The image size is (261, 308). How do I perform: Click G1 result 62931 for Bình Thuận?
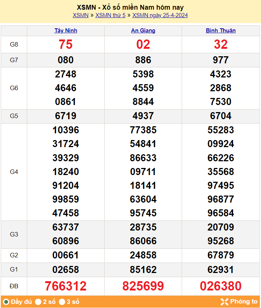(220, 269)
